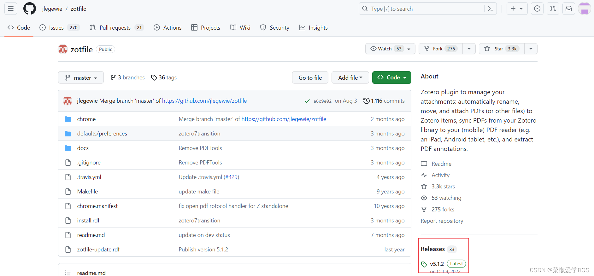This screenshot has height=276, width=594.
Task: Open the Makefile file
Action: click(x=88, y=192)
